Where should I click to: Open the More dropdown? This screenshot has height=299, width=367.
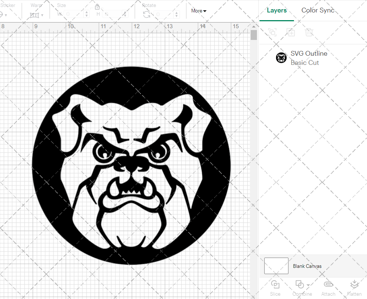198,11
